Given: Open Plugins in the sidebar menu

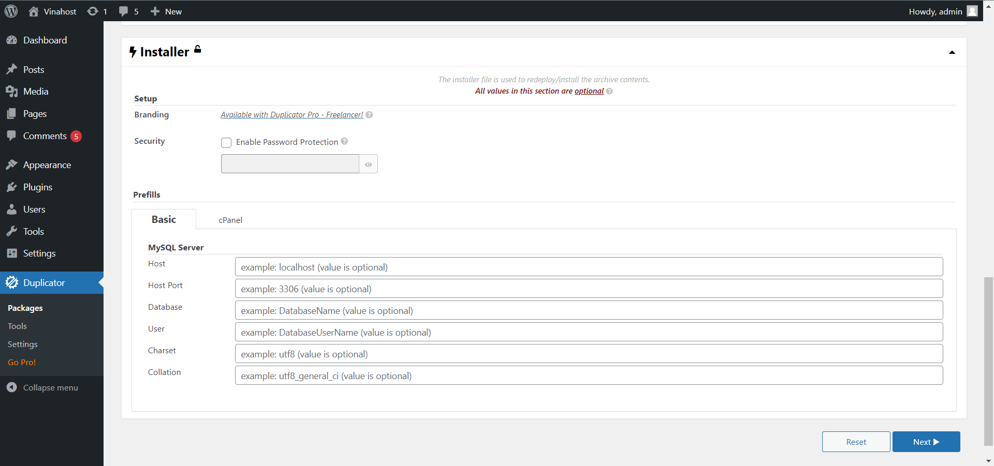Looking at the screenshot, I should [x=37, y=187].
